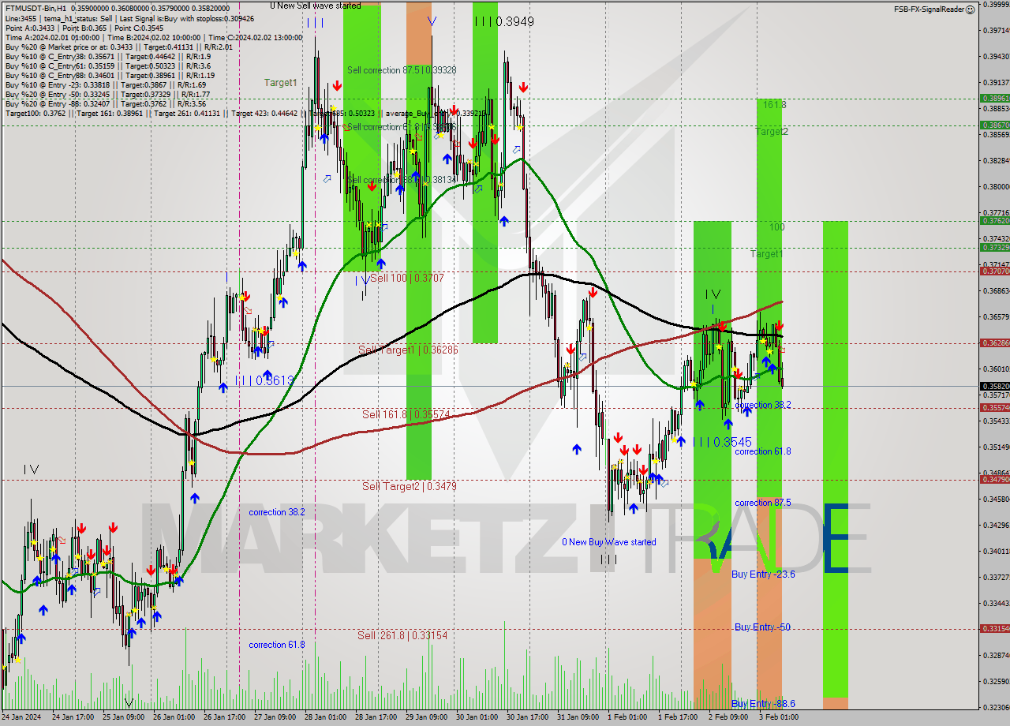Click the FTMUSDT-Bin,H1 chart title

click(36, 7)
